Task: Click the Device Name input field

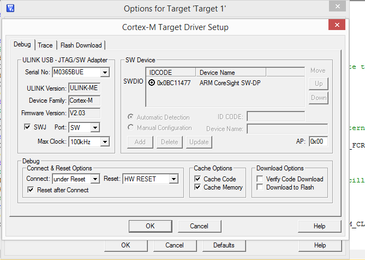Action: (287, 128)
